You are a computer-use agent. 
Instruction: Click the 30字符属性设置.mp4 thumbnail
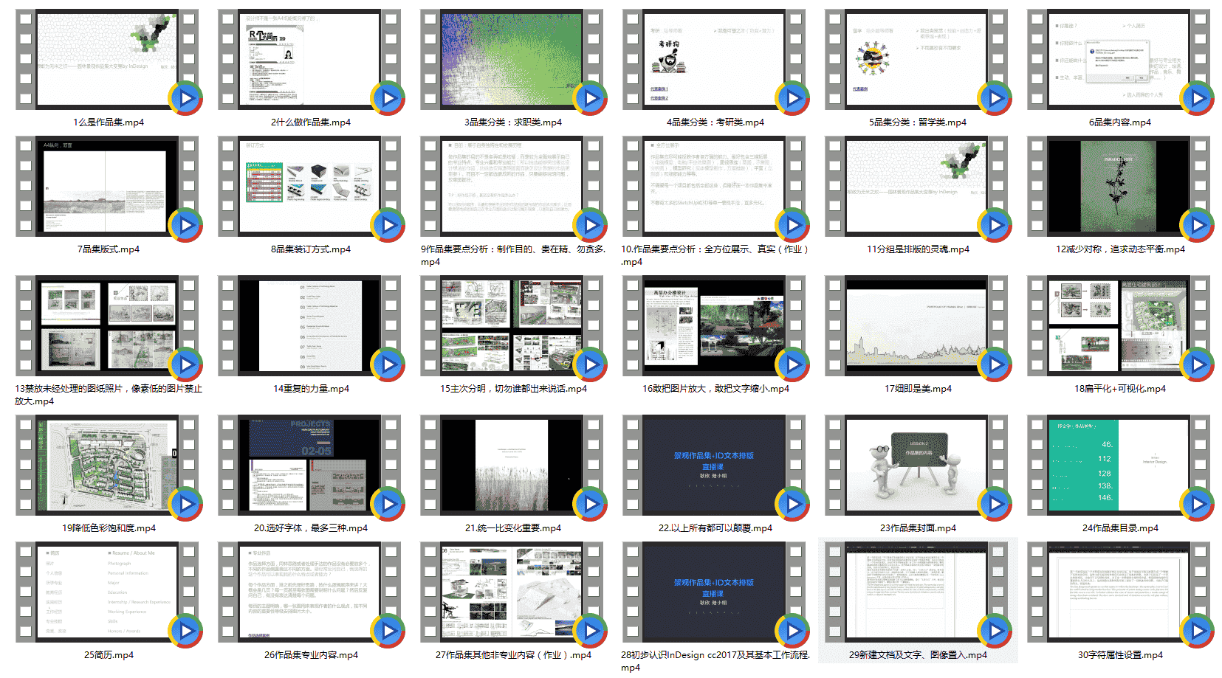tap(1119, 592)
